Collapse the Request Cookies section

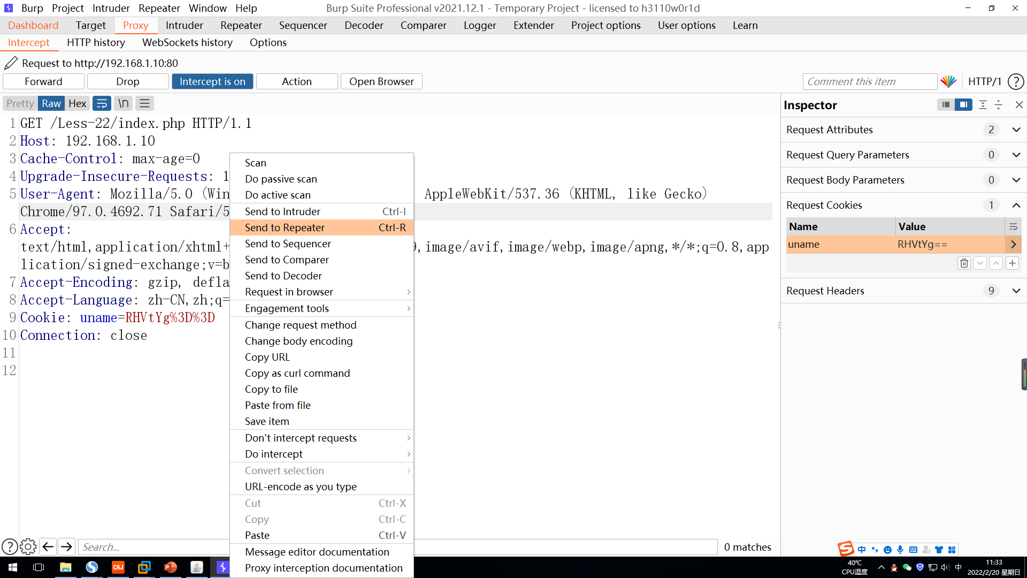[x=1016, y=205]
